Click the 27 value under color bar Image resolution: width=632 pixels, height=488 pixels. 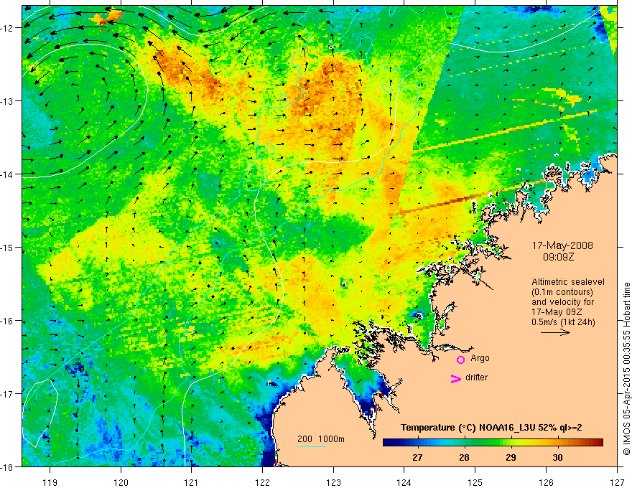[417, 457]
